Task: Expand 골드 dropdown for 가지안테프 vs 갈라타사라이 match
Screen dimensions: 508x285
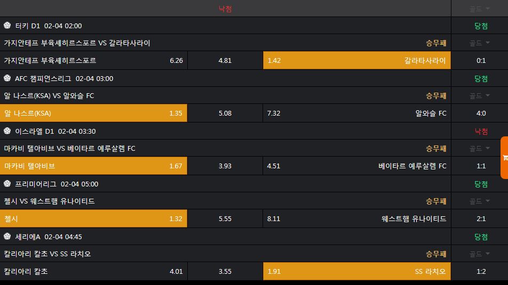Action: pyautogui.click(x=480, y=43)
